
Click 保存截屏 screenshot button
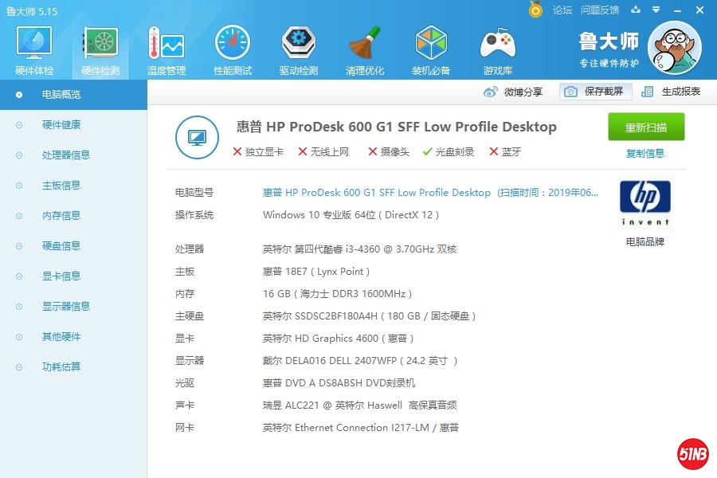595,92
